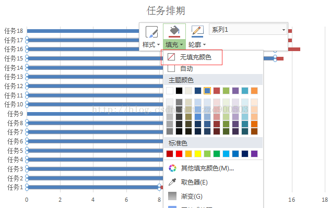Pick standard light green swatch
The image size is (330, 208).
(207, 154)
